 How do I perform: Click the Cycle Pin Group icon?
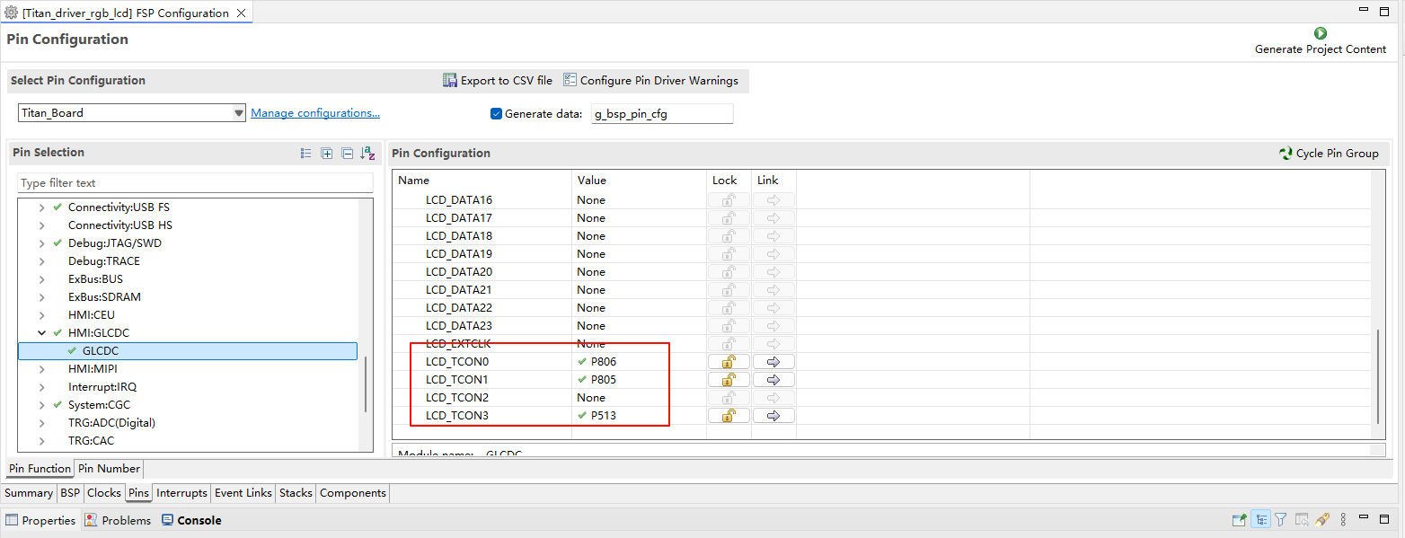[x=1286, y=154]
